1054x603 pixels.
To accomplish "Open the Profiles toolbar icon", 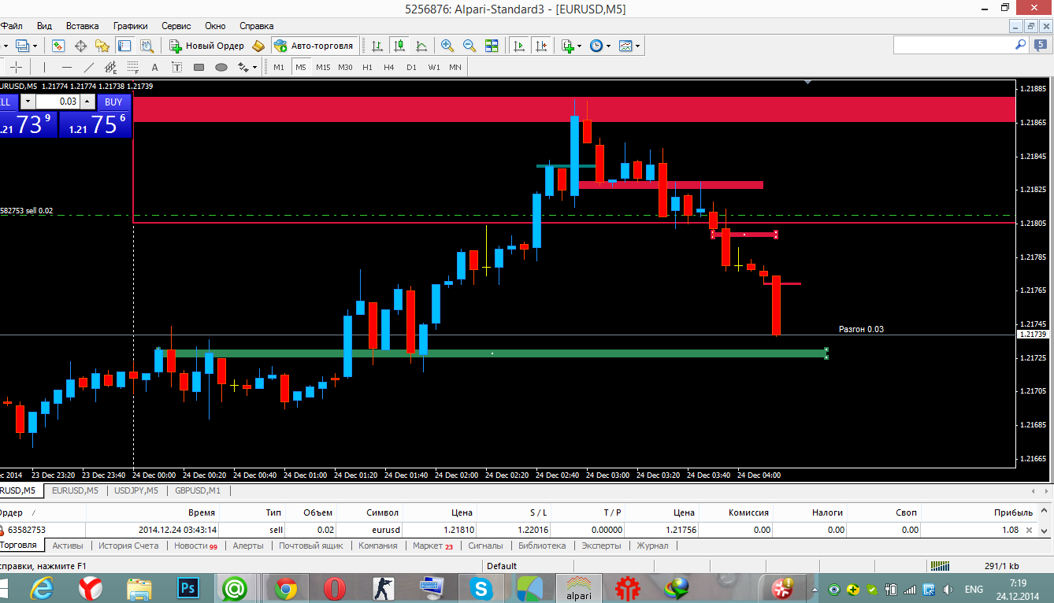I will pos(21,46).
